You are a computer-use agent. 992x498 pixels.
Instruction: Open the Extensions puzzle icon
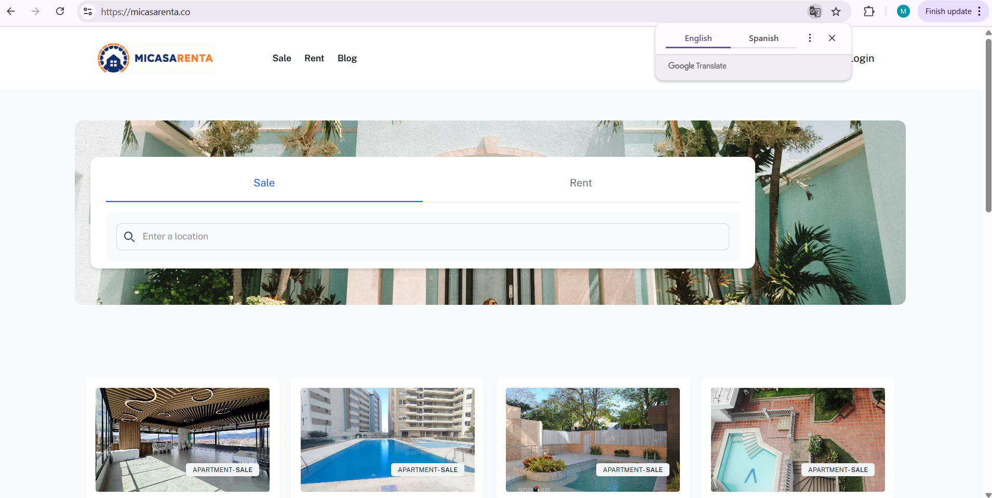tap(869, 11)
